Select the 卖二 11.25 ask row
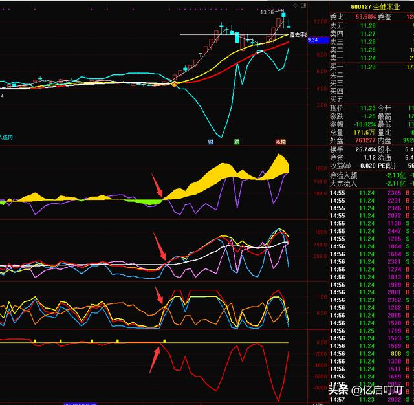Image resolution: width=414 pixels, height=405 pixels. click(371, 50)
